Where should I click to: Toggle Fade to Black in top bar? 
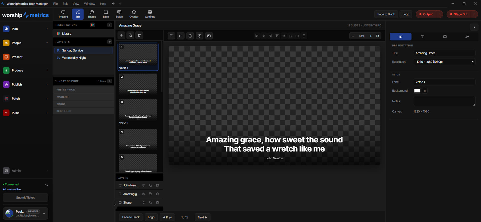[x=386, y=14]
